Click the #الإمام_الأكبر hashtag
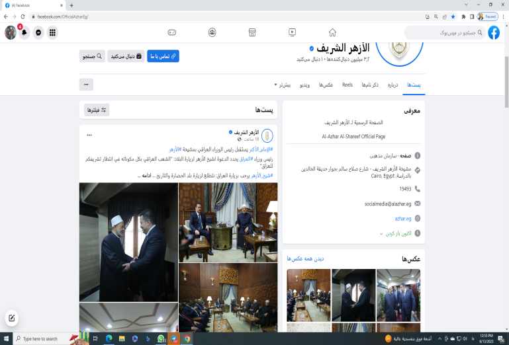The image size is (509, 345). [261, 149]
